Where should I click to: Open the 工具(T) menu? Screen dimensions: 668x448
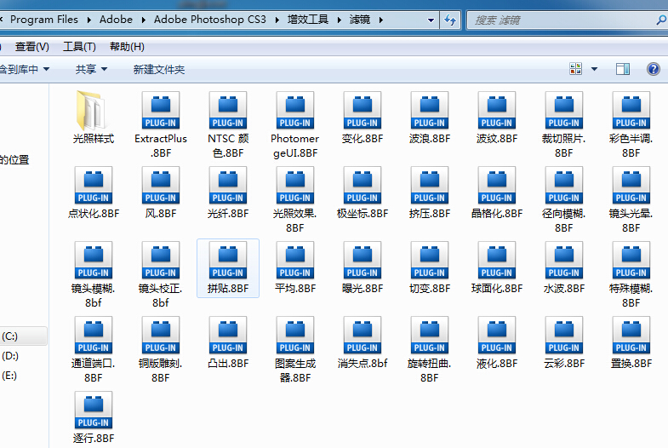click(79, 47)
